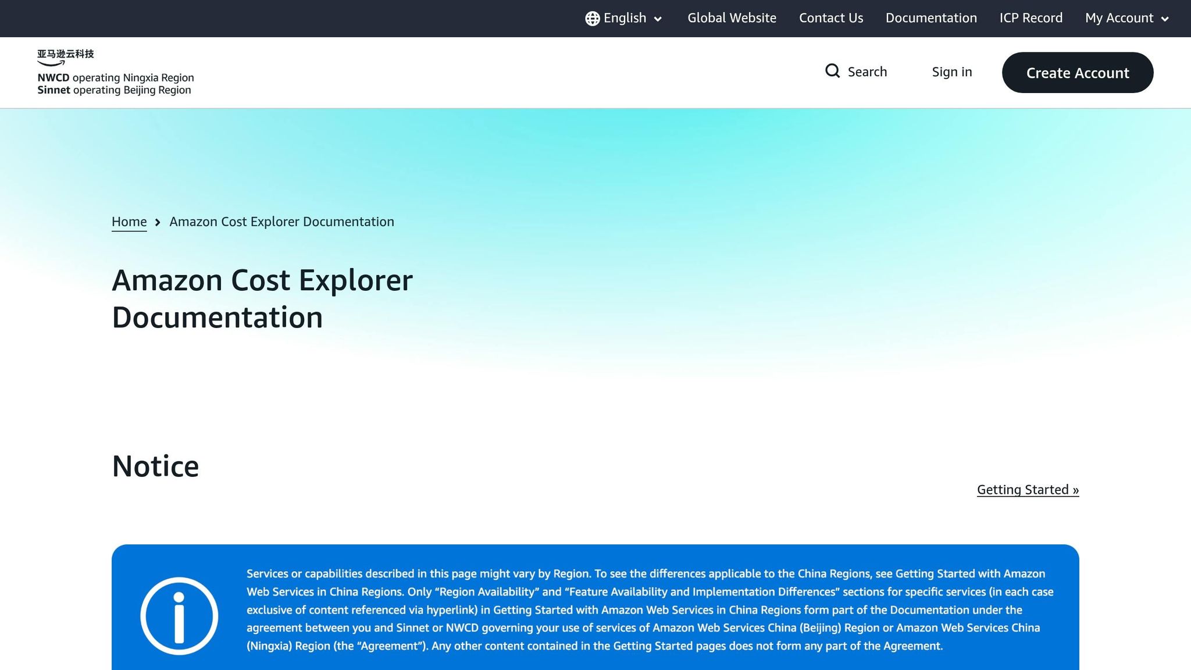This screenshot has height=670, width=1191.
Task: Open Global Website link
Action: [732, 18]
